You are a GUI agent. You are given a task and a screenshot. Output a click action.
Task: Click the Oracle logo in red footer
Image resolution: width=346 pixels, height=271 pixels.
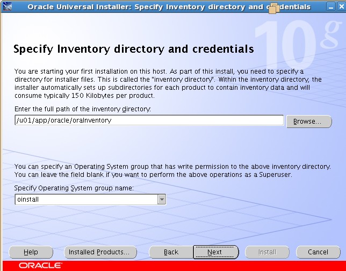(x=40, y=266)
